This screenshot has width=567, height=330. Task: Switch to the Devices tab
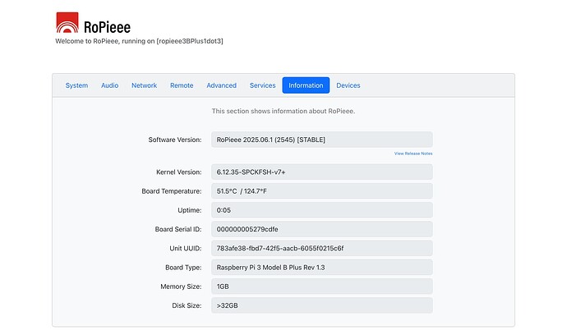[x=348, y=85]
